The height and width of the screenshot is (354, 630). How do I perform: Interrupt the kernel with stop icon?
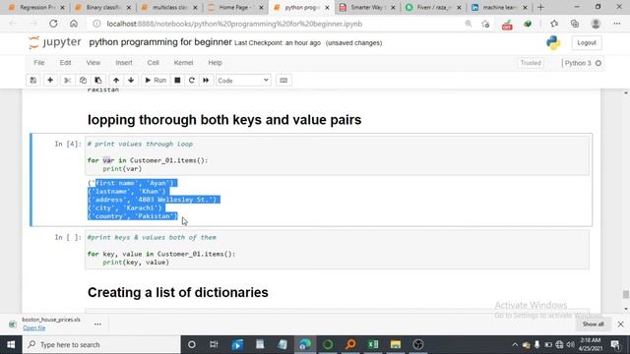point(177,81)
